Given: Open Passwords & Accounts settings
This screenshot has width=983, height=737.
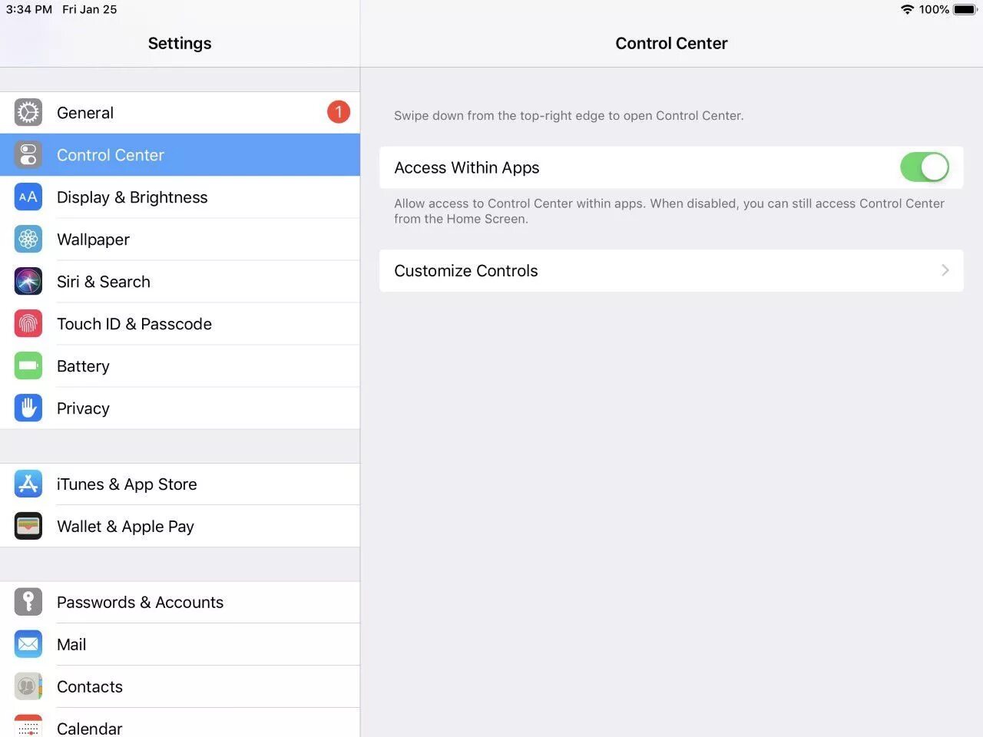Looking at the screenshot, I should 180,603.
